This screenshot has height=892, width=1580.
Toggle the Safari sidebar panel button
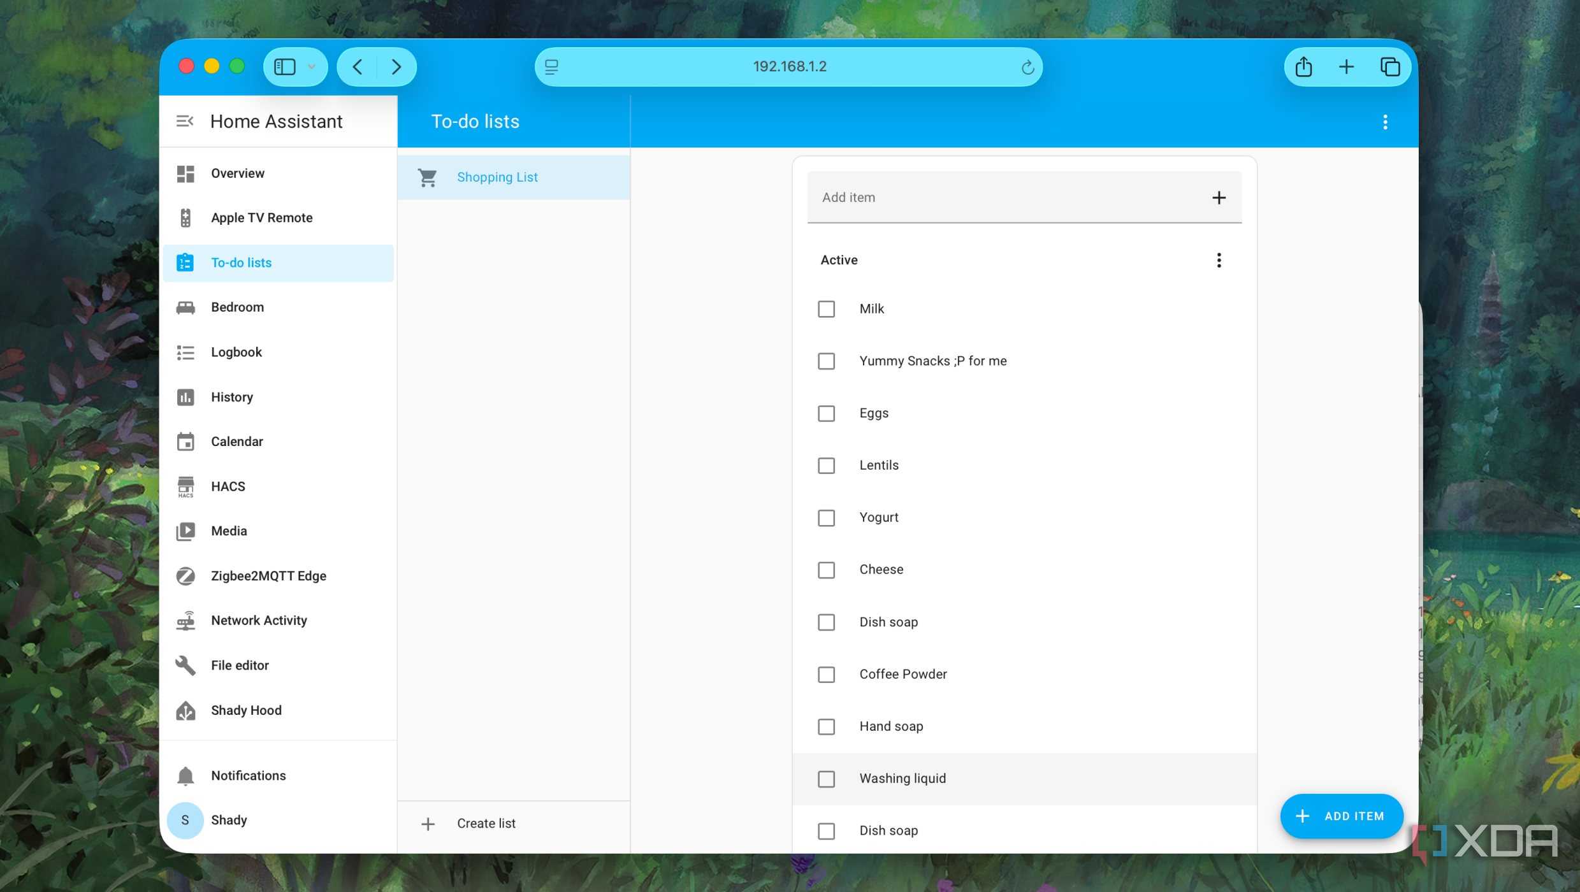285,67
